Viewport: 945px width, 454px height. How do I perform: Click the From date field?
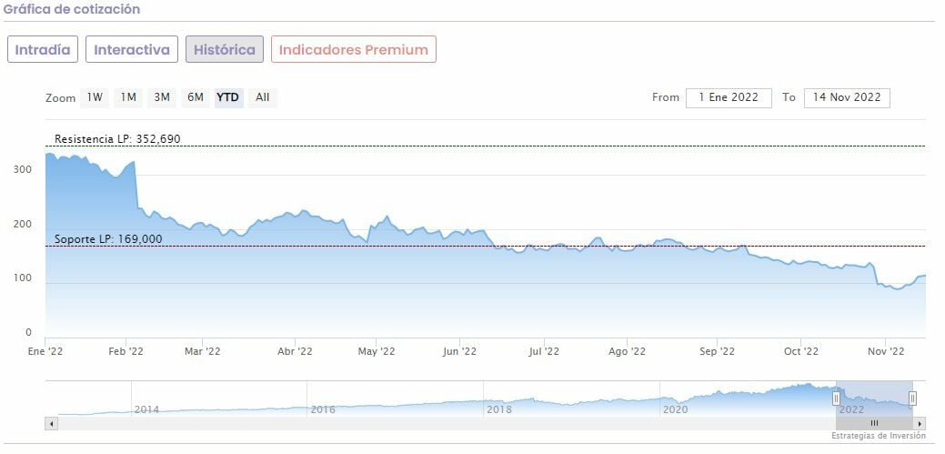tap(729, 97)
